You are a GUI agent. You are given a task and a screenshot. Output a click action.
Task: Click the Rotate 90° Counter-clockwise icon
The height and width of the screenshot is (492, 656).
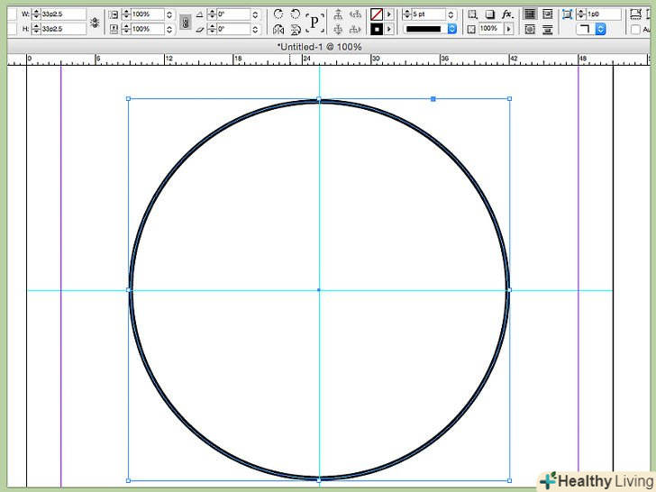[x=295, y=14]
